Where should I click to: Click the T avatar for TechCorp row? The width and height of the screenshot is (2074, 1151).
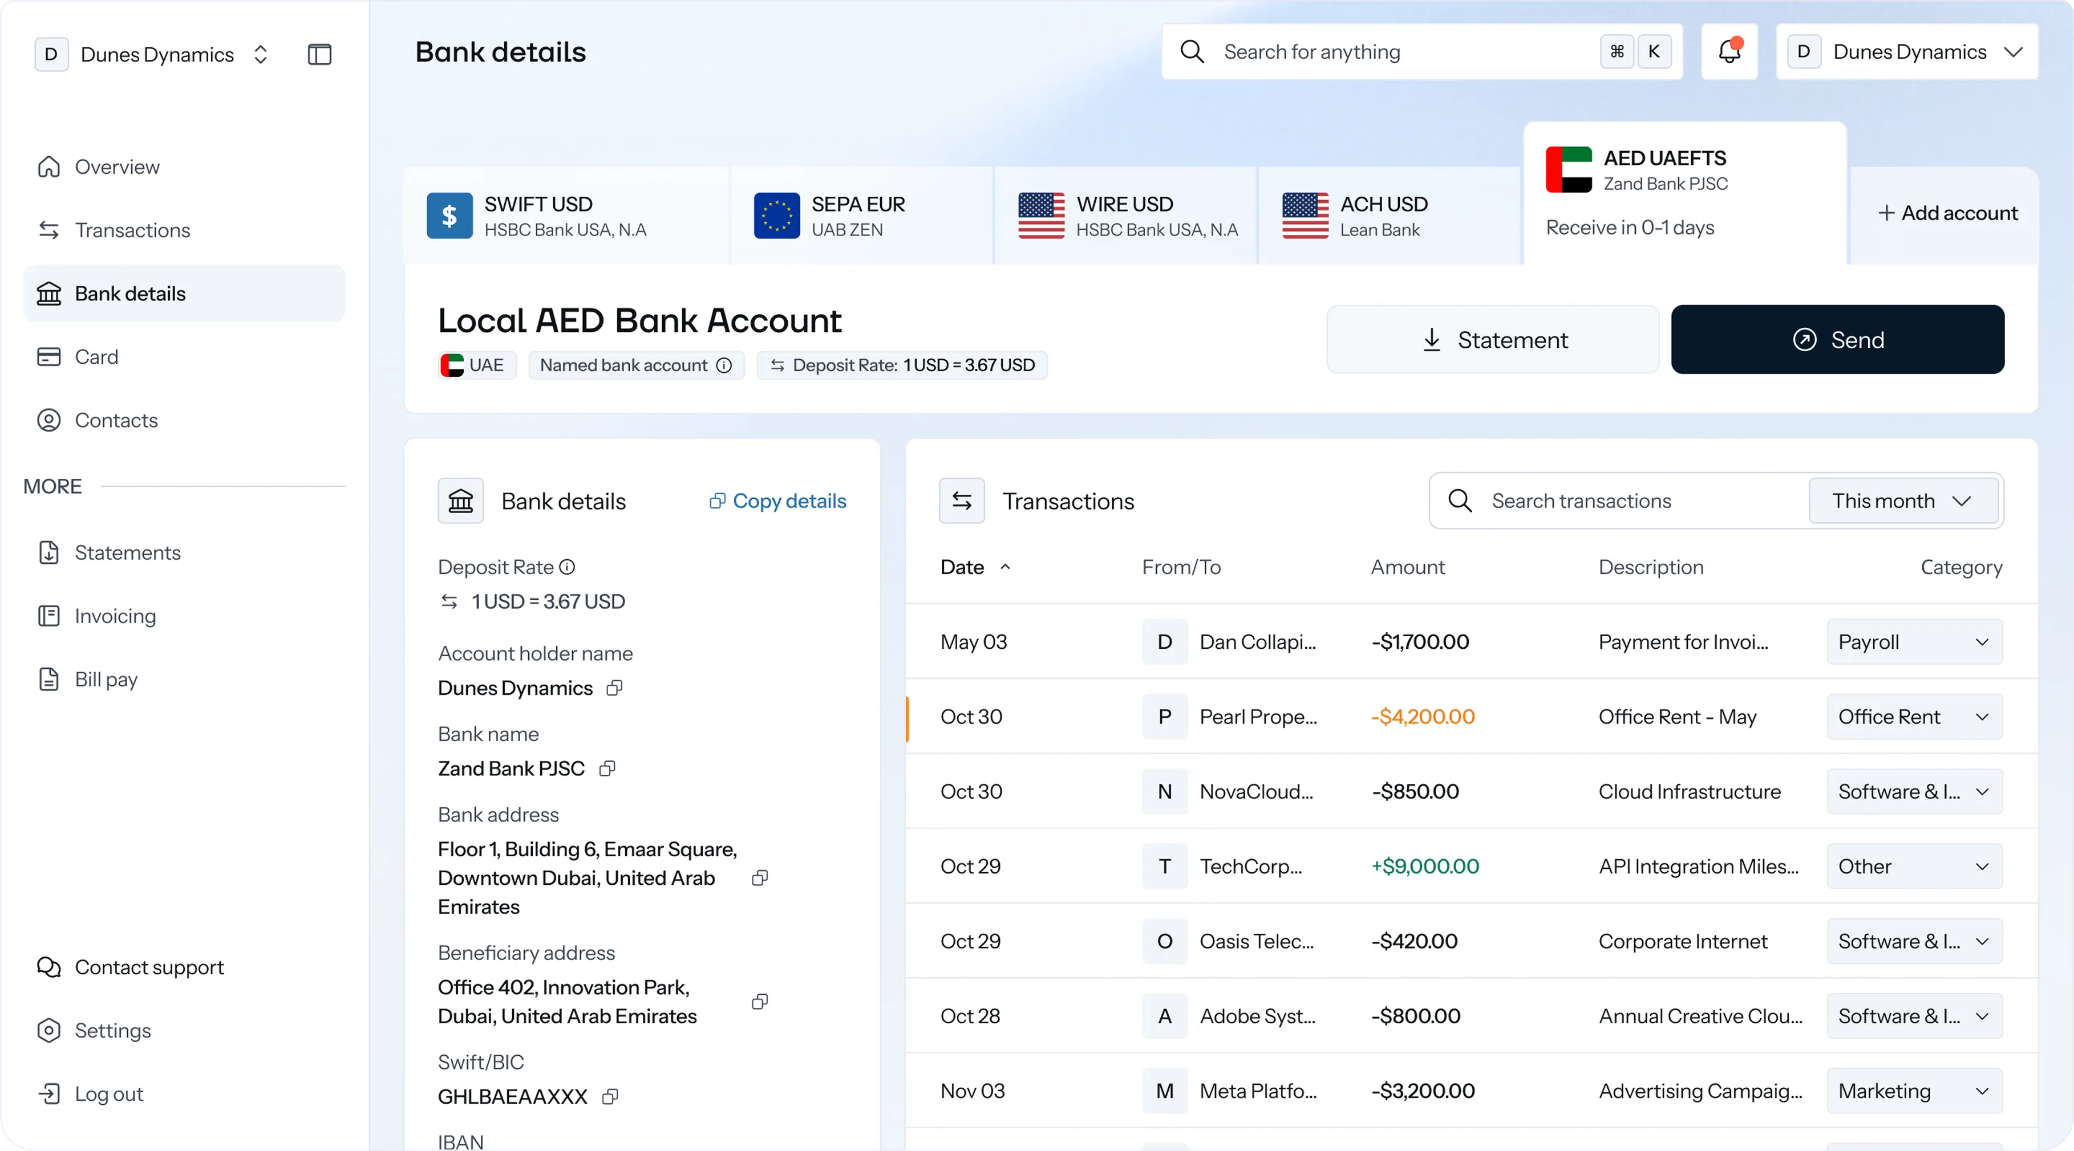1164,866
